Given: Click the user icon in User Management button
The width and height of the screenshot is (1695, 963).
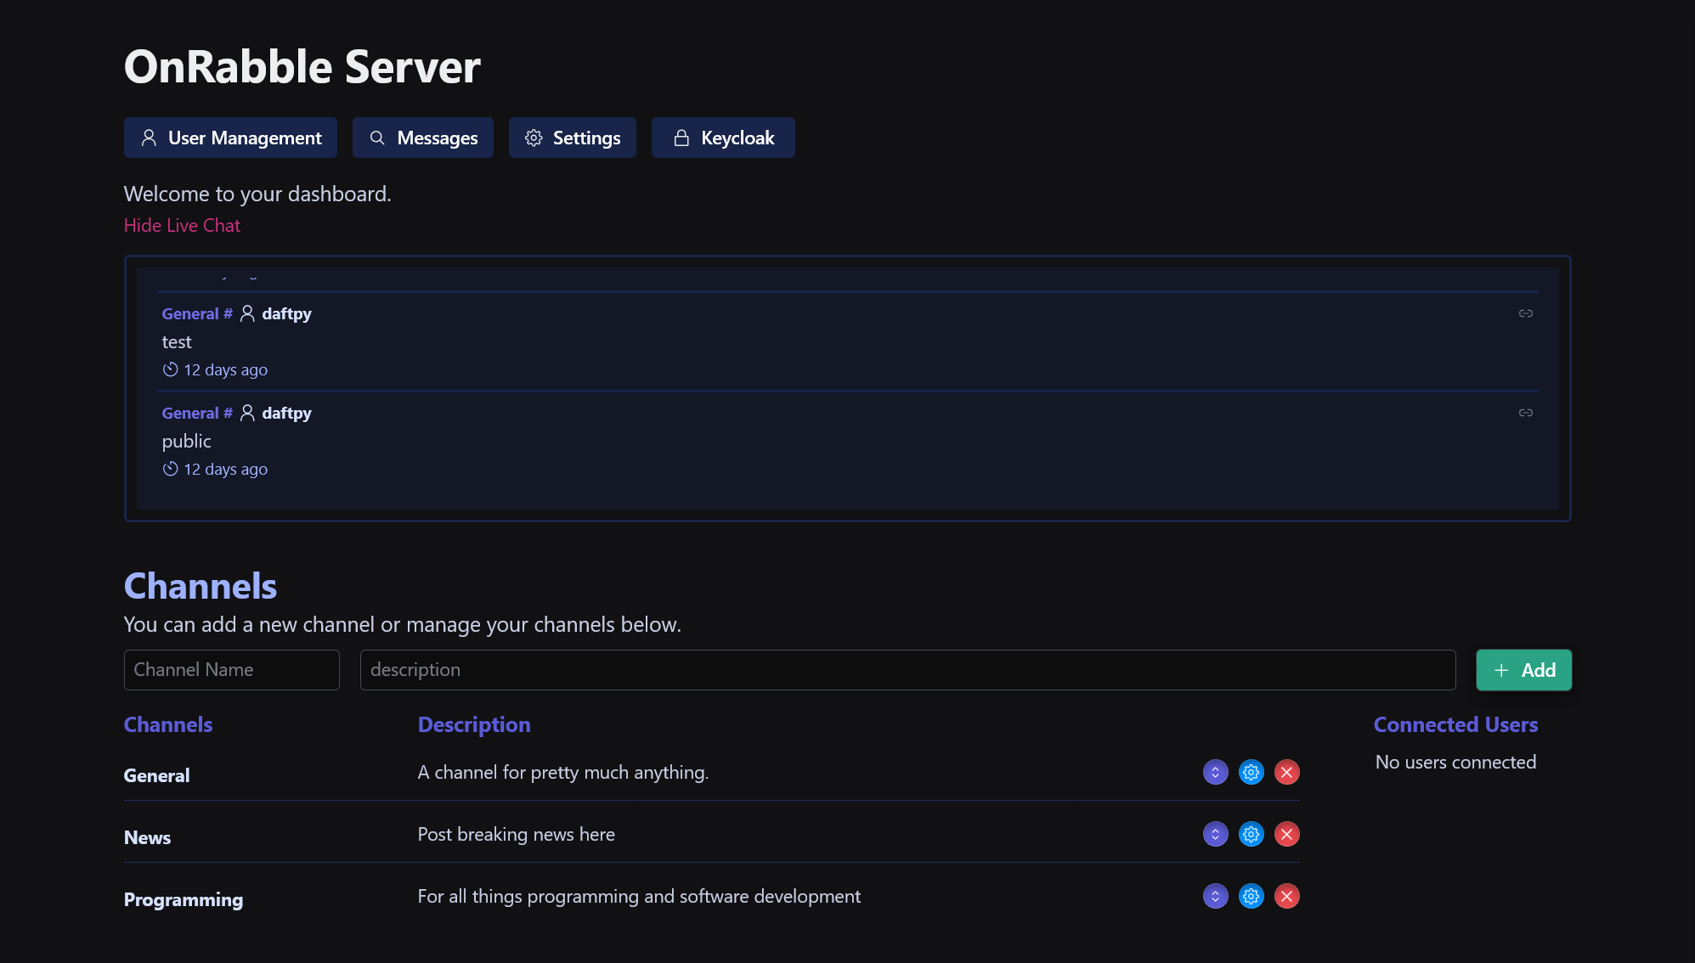Looking at the screenshot, I should 149,138.
